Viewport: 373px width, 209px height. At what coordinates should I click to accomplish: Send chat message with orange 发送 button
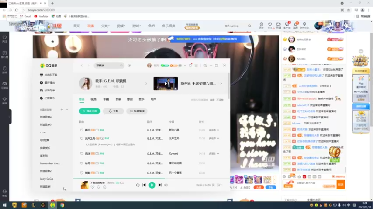[x=341, y=184]
